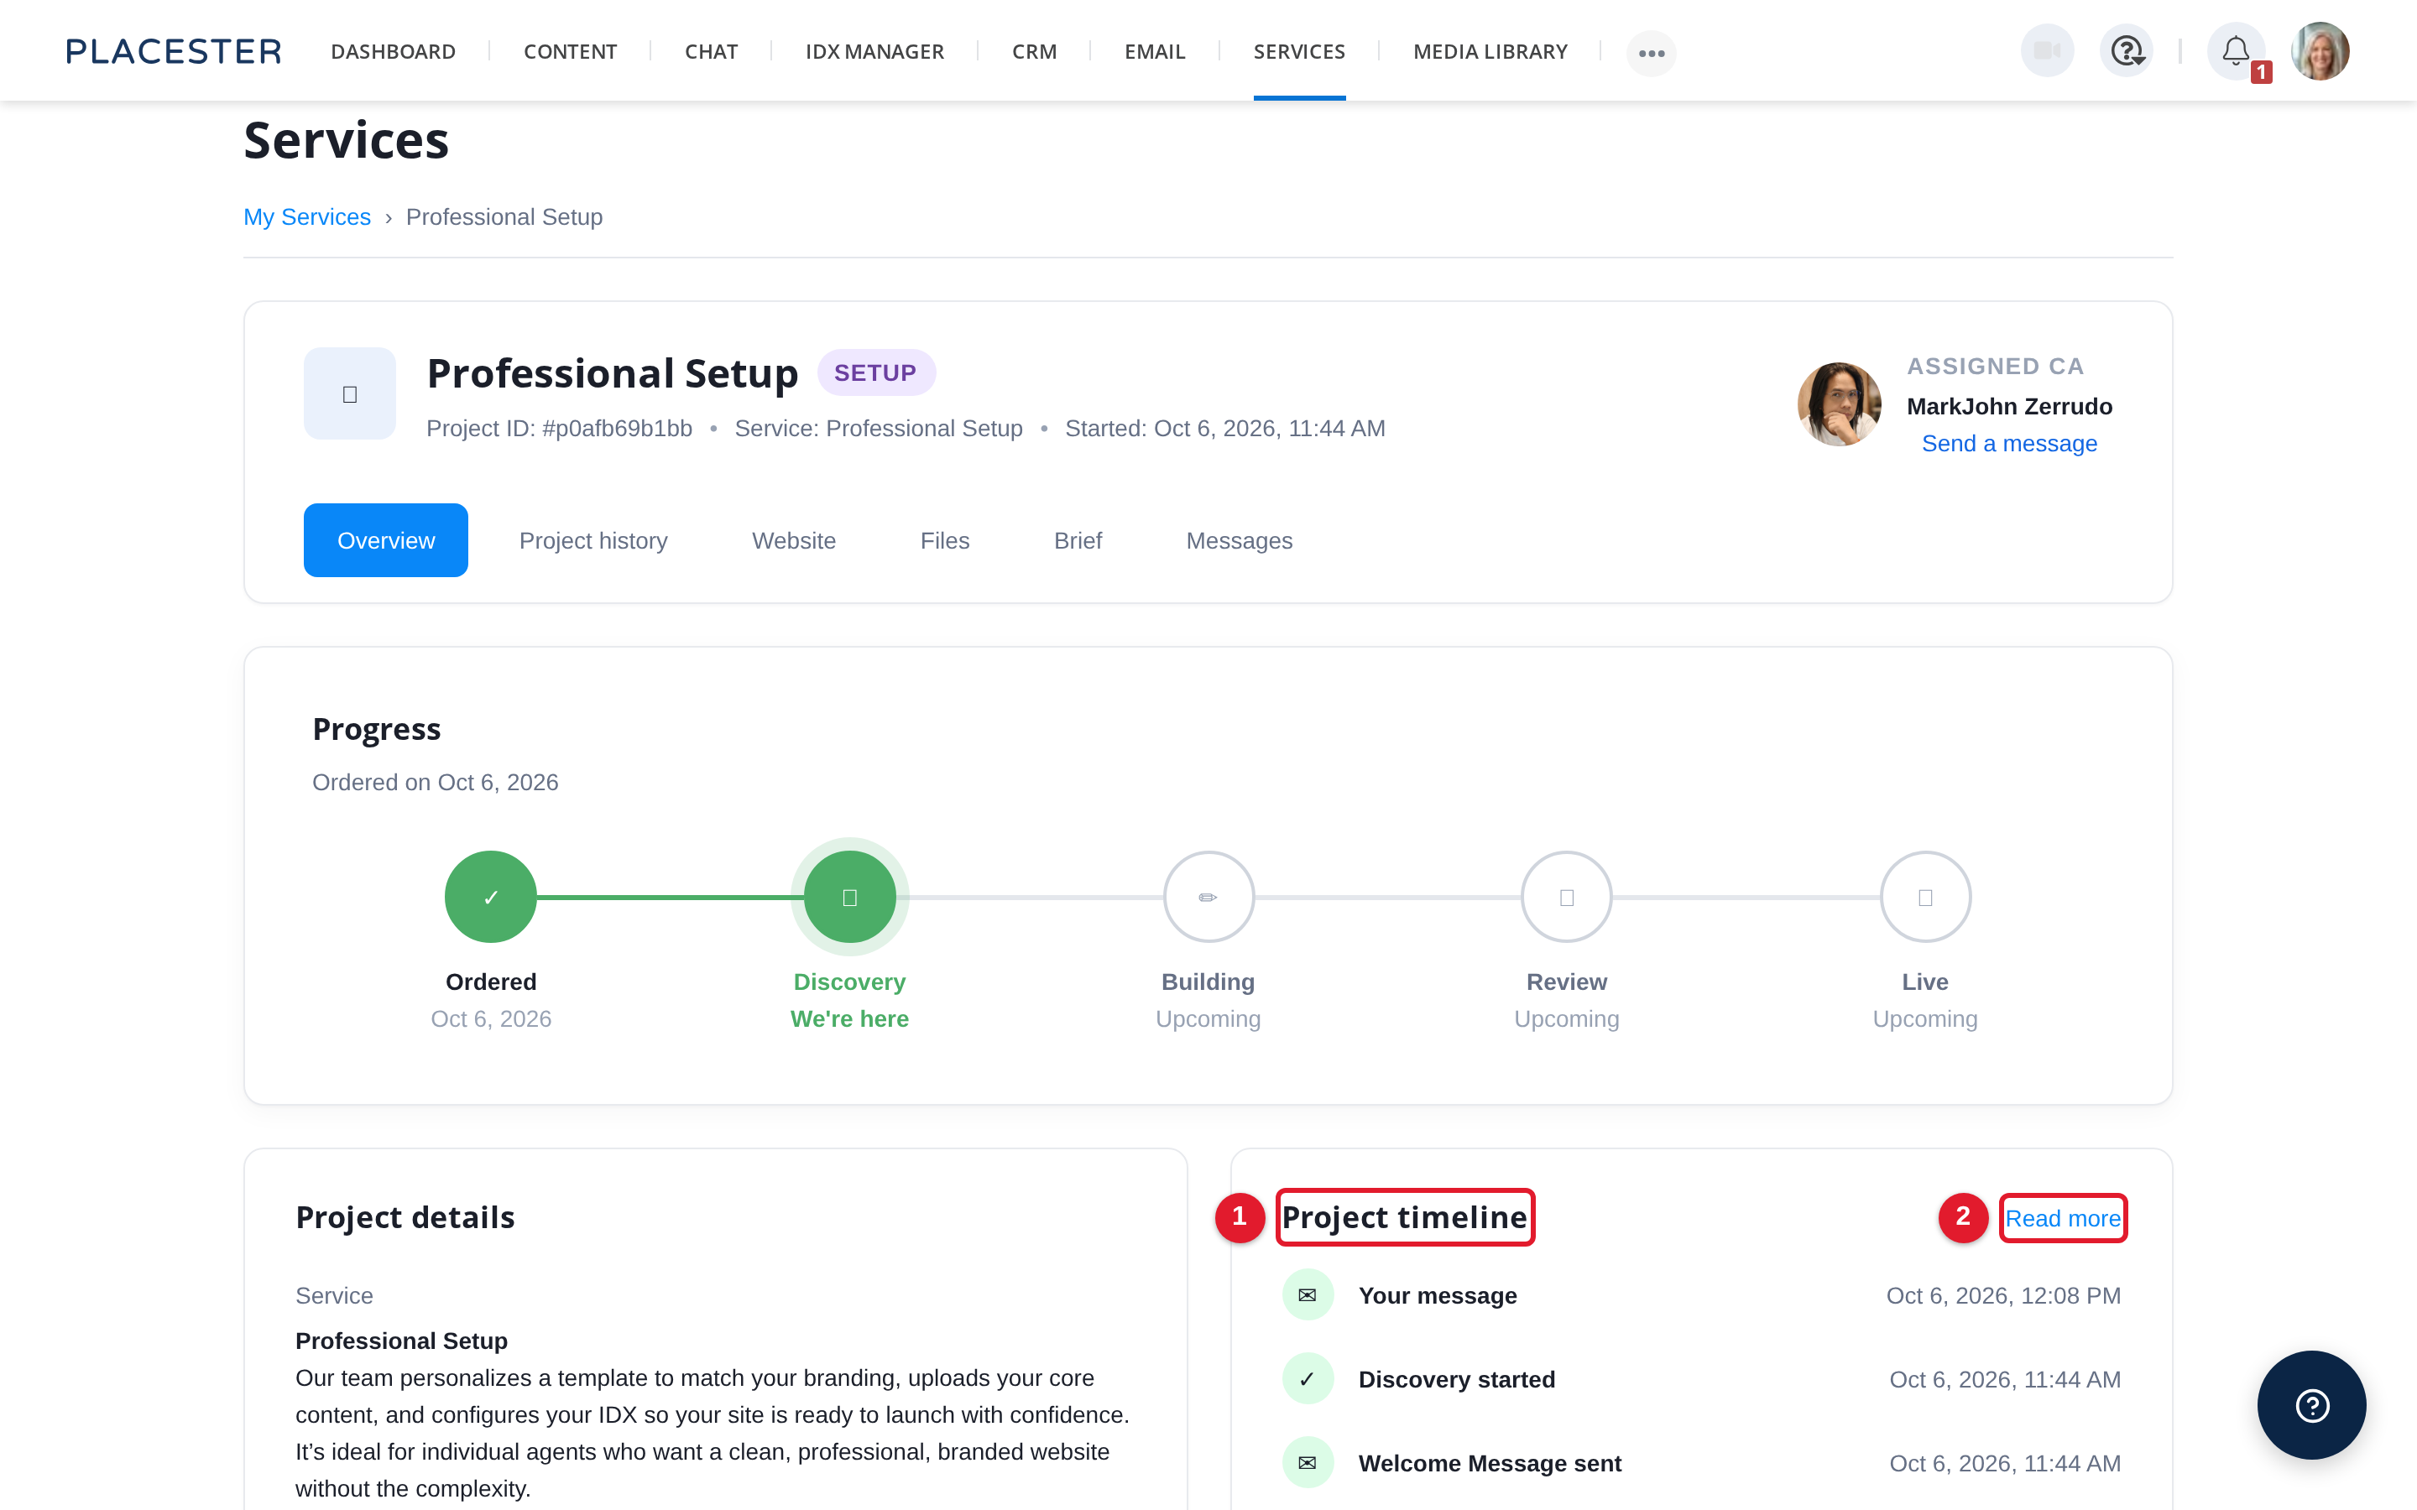Open IDX Manager in the top navigation
This screenshot has width=2417, height=1510.
pos(875,51)
